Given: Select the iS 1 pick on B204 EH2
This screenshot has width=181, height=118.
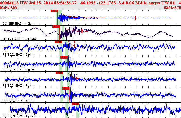Looking at the screenshot, I should (x=65, y=88).
